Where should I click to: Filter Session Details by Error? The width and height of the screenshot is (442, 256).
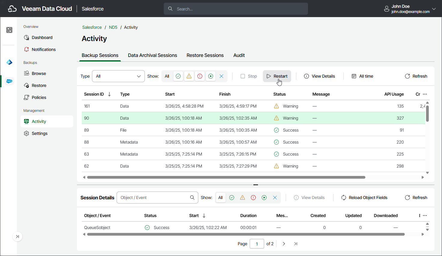[x=253, y=198]
